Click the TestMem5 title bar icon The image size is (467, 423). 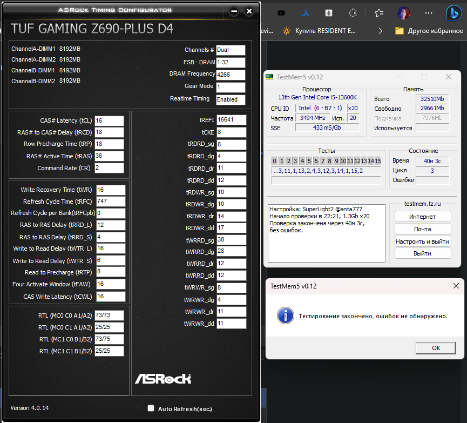point(269,77)
